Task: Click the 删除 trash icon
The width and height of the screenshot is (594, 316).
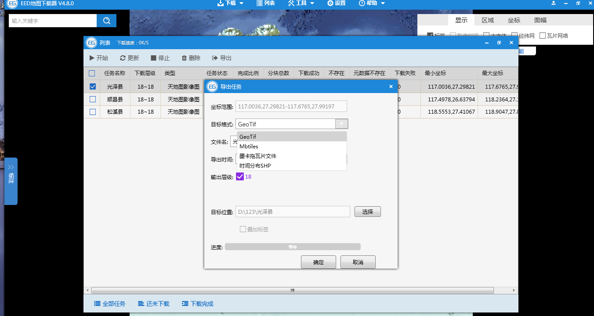Action: pos(185,58)
